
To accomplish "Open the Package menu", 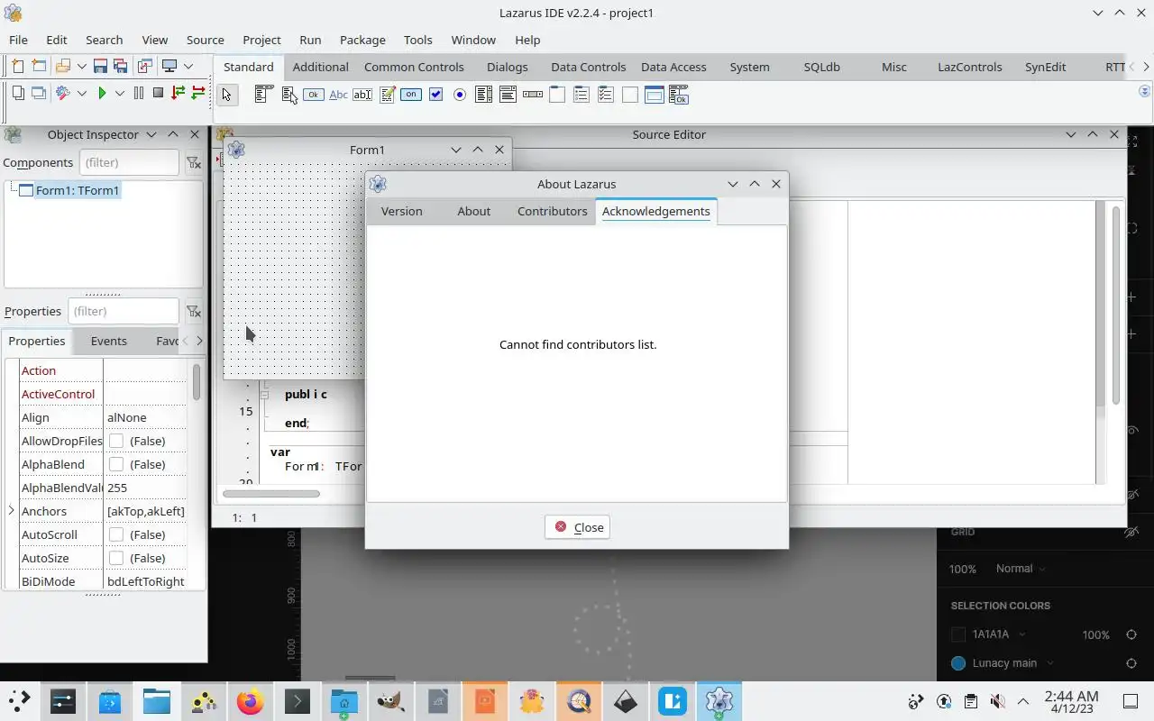I will (362, 40).
